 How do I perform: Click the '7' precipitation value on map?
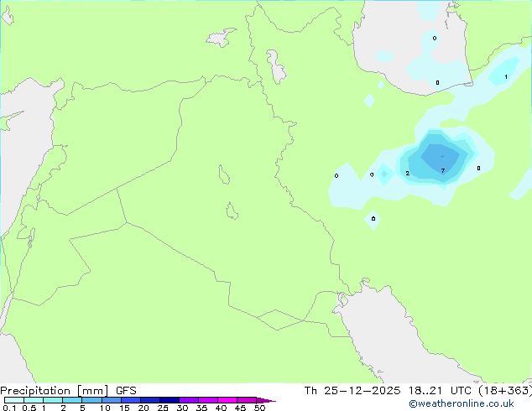pyautogui.click(x=443, y=170)
